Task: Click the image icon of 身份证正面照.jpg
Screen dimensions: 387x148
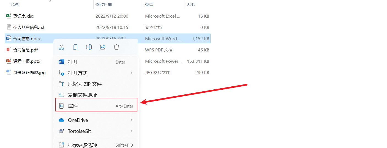Action: point(9,72)
